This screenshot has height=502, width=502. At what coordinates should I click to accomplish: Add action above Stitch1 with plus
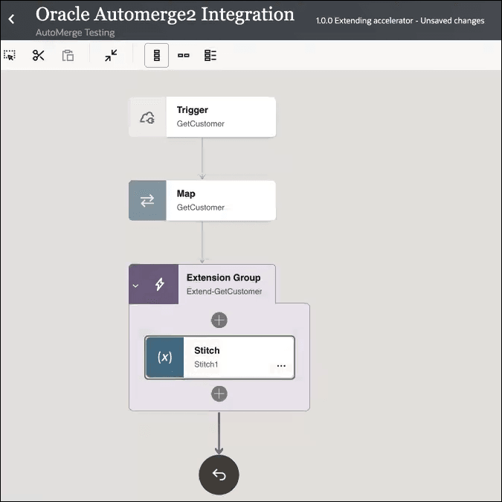tap(219, 320)
